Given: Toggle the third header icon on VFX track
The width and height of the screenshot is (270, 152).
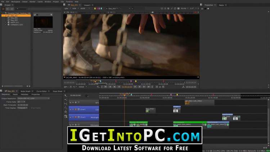Looking at the screenshot, I should [76, 103].
